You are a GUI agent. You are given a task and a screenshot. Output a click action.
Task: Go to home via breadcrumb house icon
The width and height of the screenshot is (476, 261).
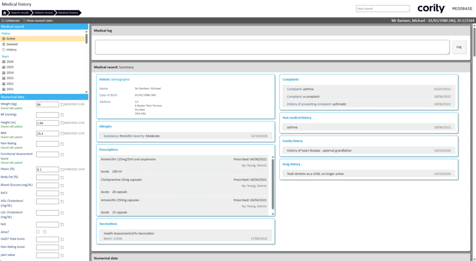click(5, 13)
